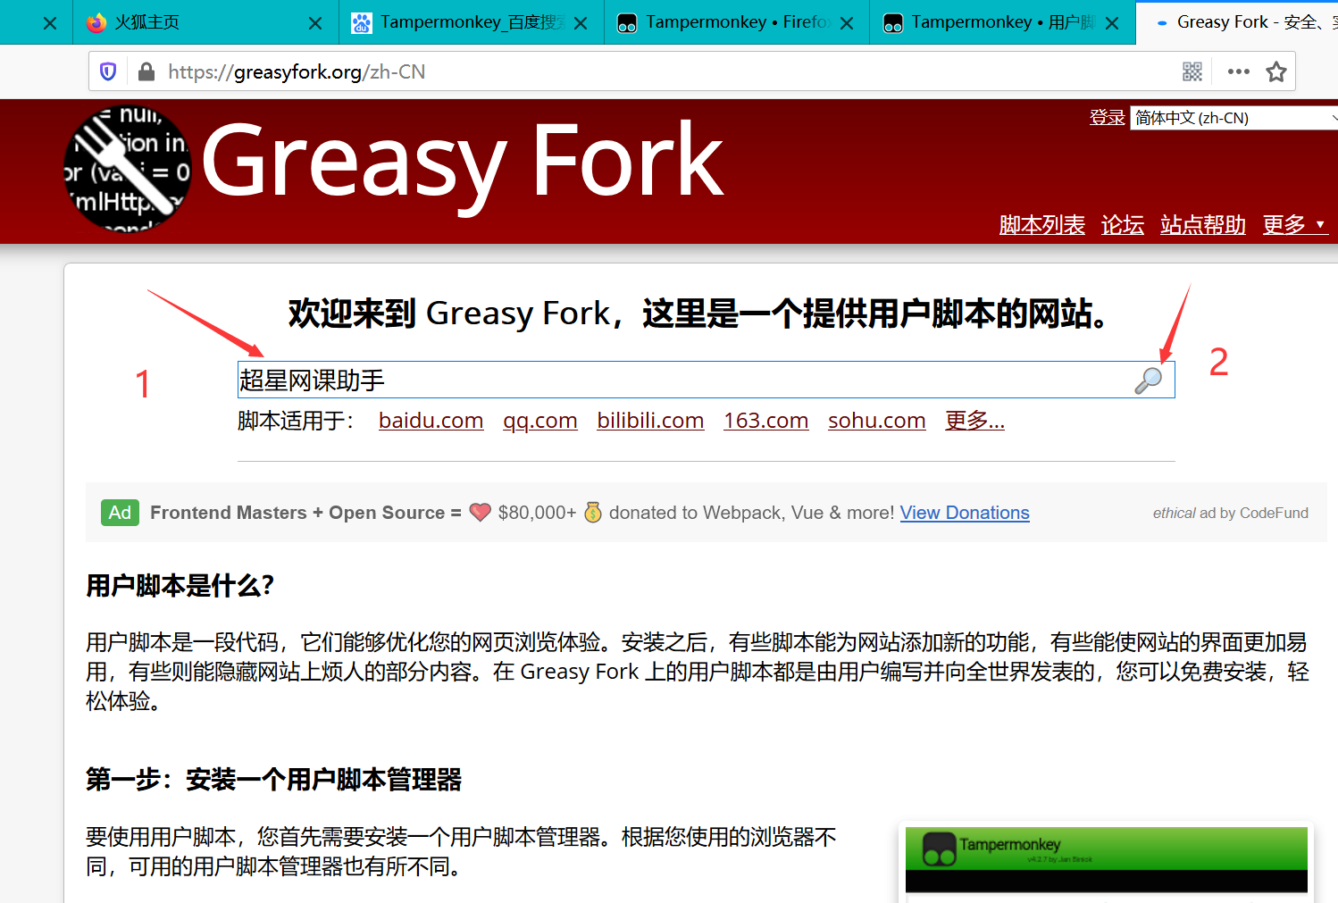The width and height of the screenshot is (1338, 903).
Task: Switch to the 火狐主页 tab
Action: click(206, 22)
